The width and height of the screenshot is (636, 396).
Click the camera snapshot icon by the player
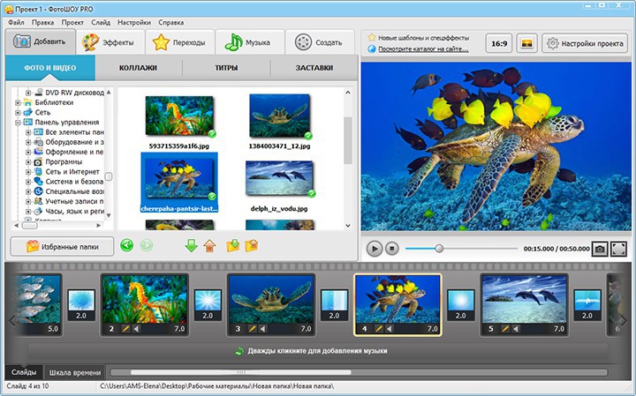coord(600,249)
